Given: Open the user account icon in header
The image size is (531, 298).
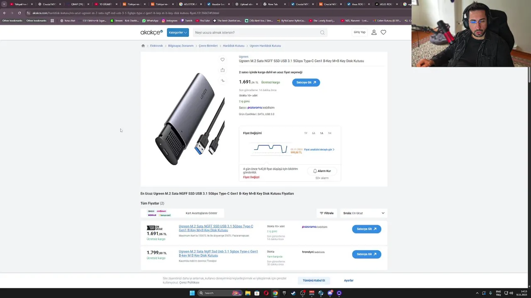Looking at the screenshot, I should (374, 32).
